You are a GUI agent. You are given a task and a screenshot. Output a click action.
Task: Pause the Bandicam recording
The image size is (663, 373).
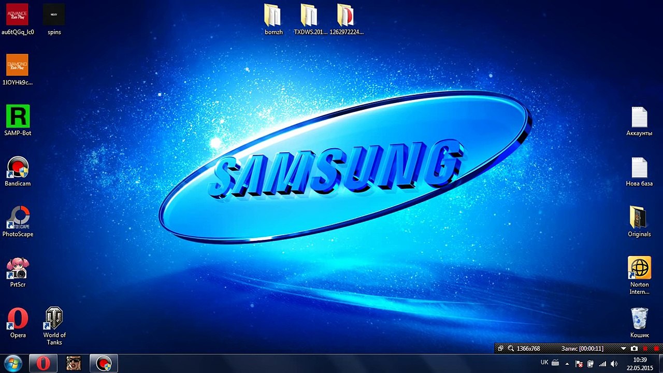(x=645, y=349)
